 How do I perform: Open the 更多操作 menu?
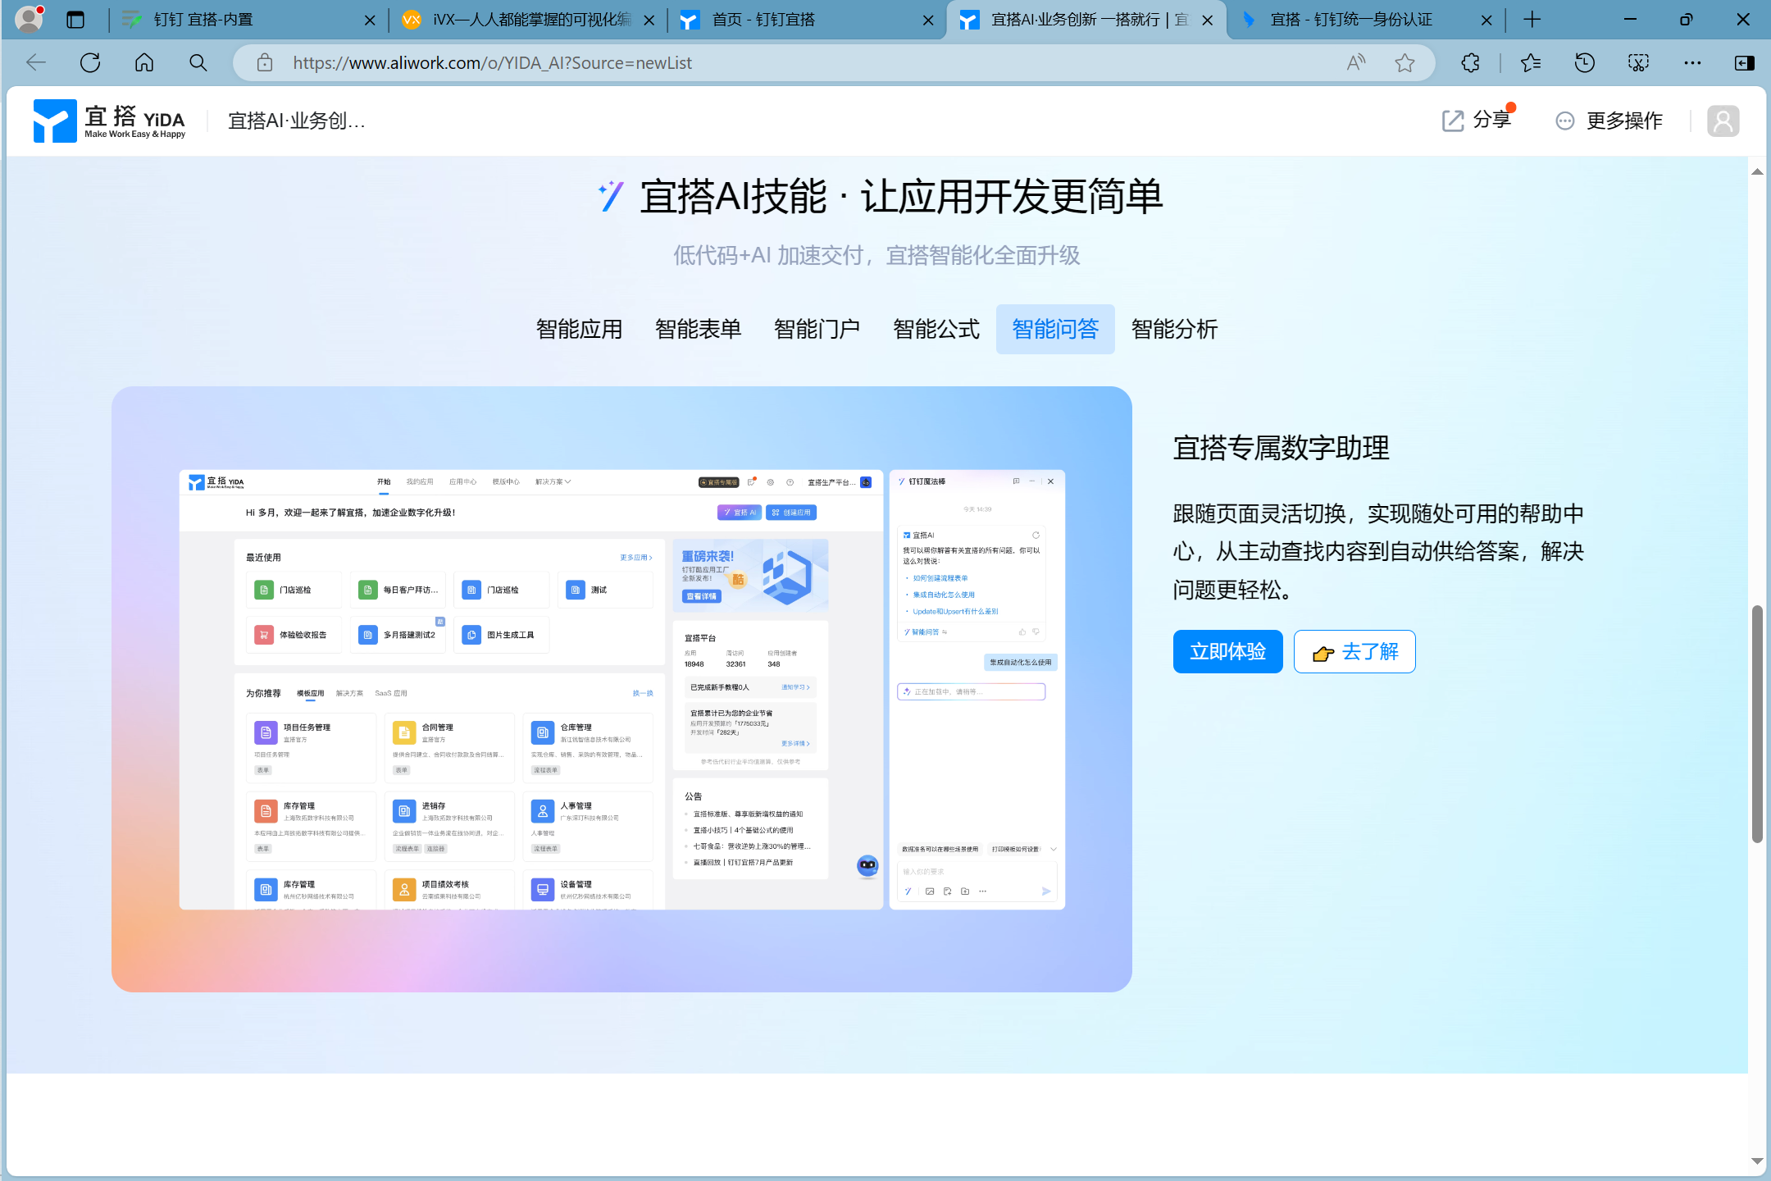pyautogui.click(x=1609, y=121)
